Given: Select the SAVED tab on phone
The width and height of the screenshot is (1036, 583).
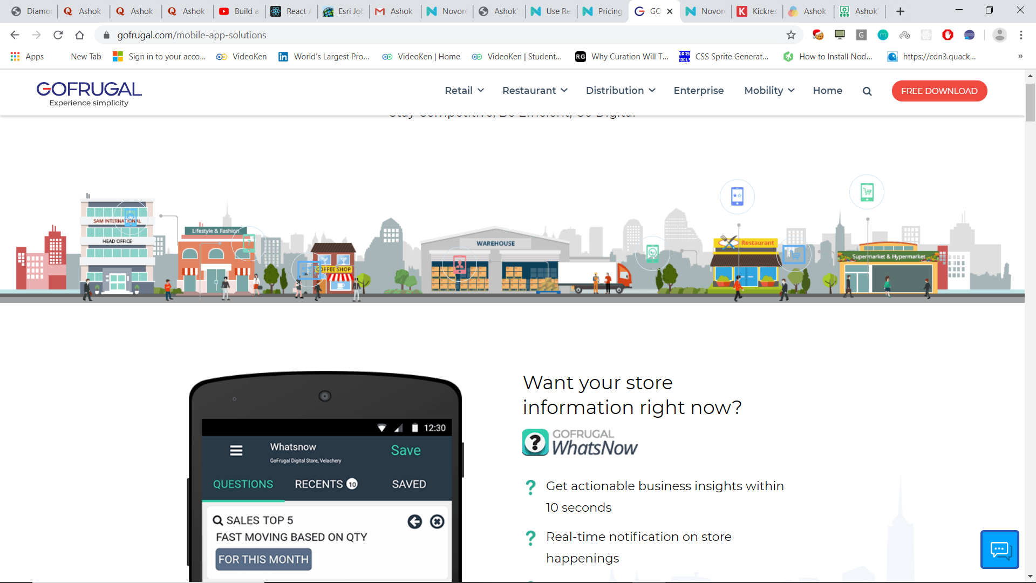Looking at the screenshot, I should pos(409,484).
